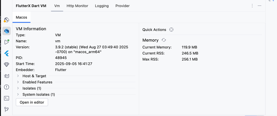The image size is (277, 116).
Task: Open the Run tool window icon
Action: pyautogui.click(x=6, y=42)
